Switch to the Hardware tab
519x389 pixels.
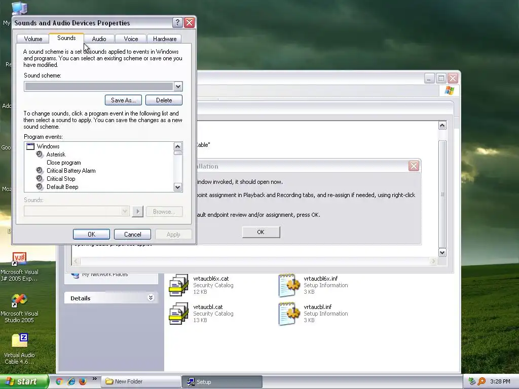click(x=165, y=38)
